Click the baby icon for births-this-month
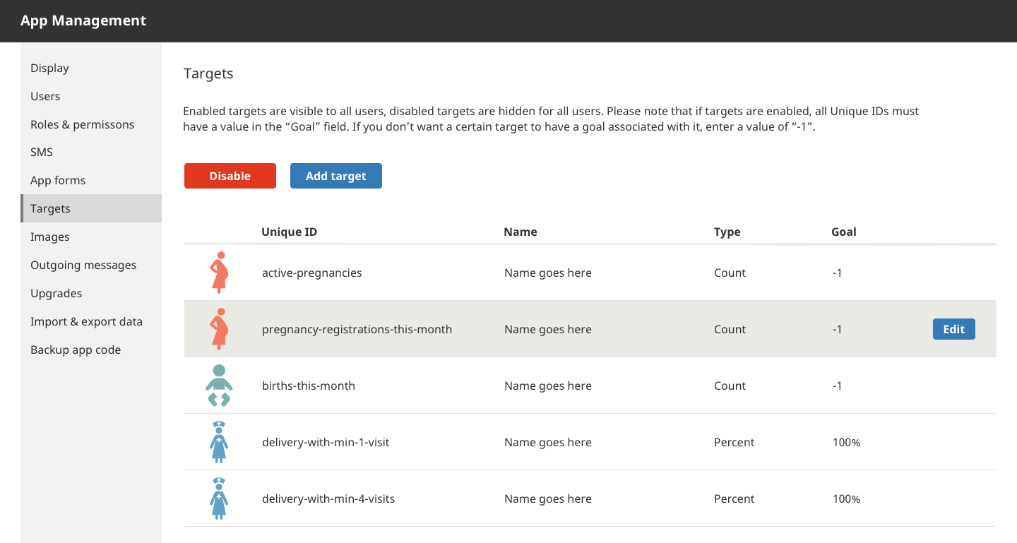 click(219, 386)
